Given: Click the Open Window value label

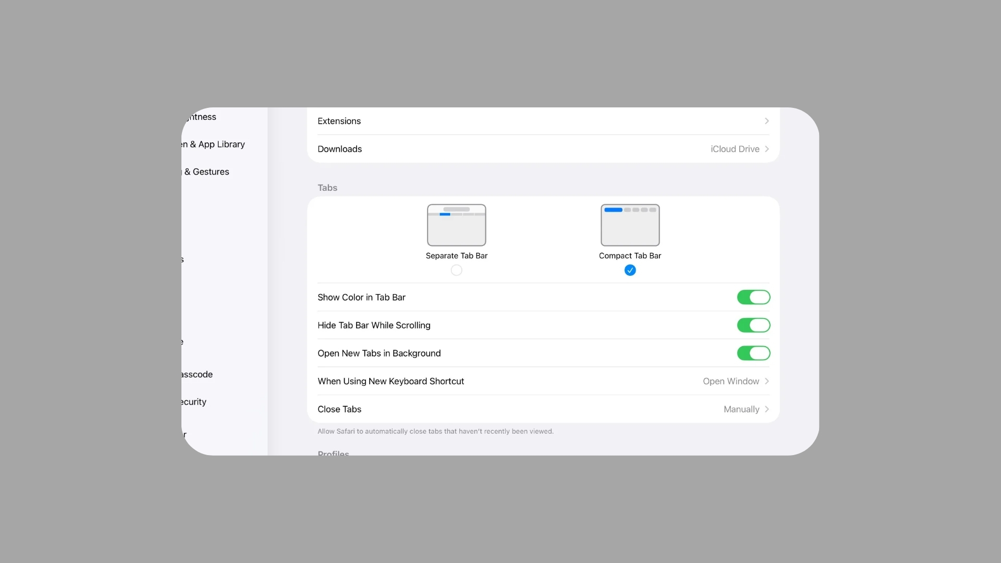Looking at the screenshot, I should (730, 381).
